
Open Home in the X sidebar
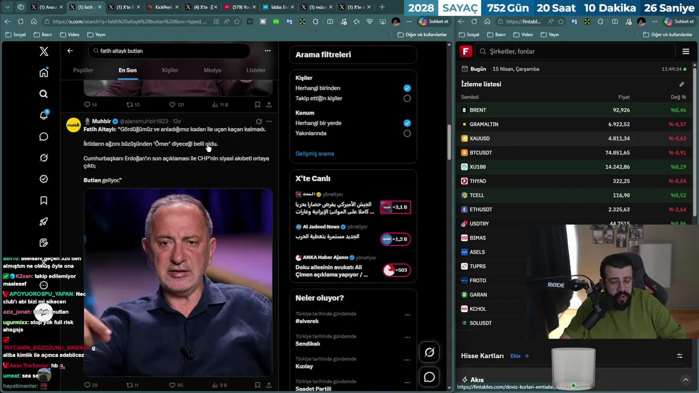[44, 73]
